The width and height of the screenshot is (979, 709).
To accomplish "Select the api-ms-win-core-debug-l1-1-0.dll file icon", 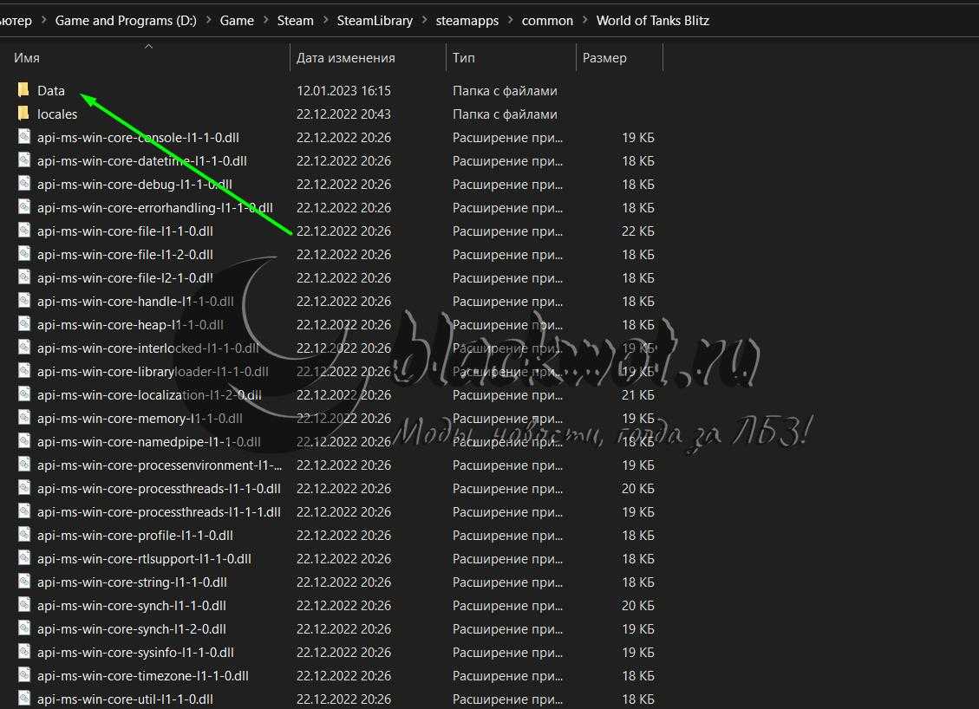I will [x=24, y=184].
